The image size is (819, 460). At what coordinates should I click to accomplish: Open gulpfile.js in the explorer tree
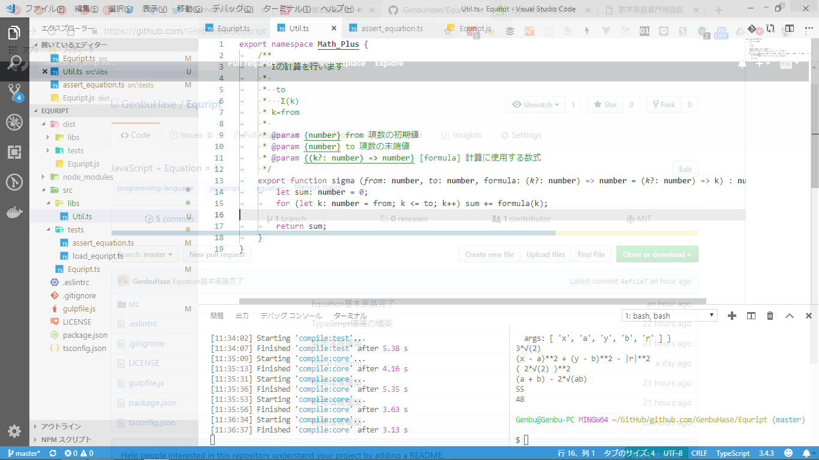[x=79, y=308]
